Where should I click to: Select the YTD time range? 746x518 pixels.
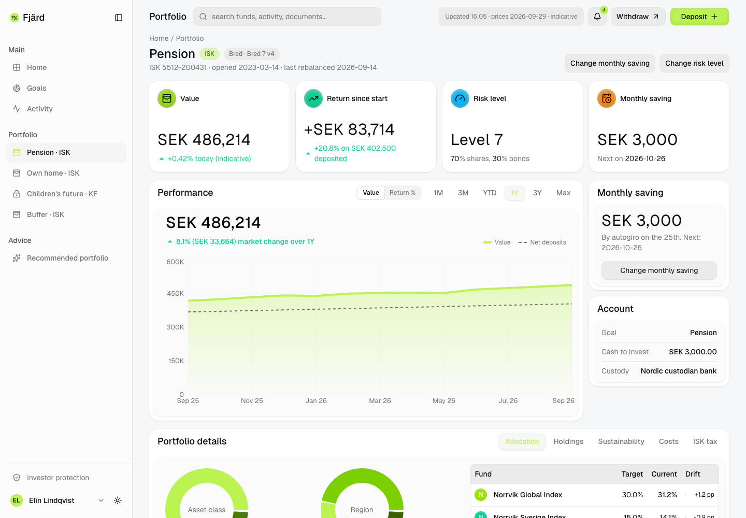pos(490,193)
